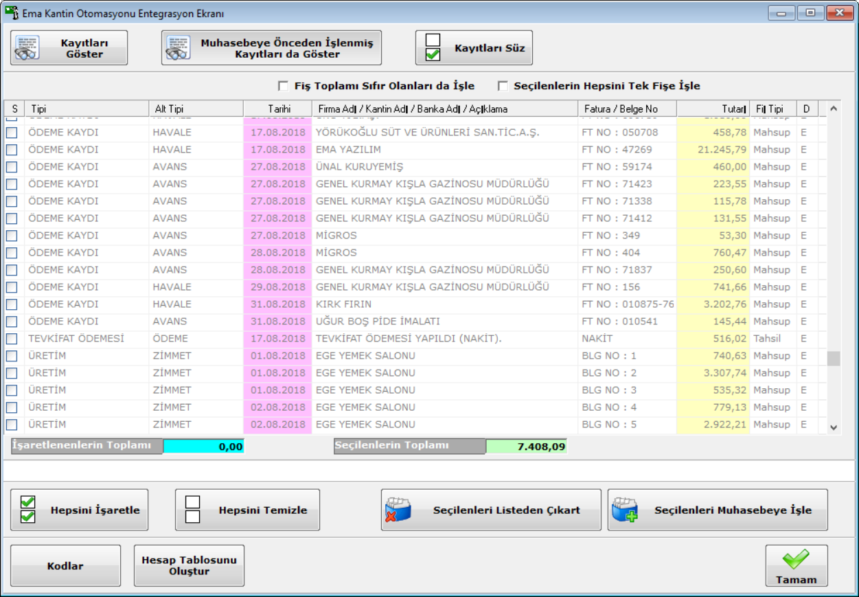Tick Seçilenlerin Hepsini Tek Fişe İşle checkbox

pos(503,87)
